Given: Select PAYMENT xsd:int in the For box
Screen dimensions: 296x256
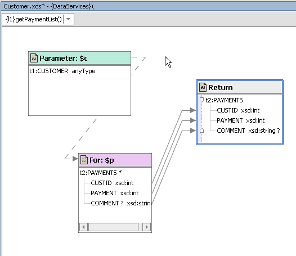Looking at the screenshot, I should coord(115,193).
